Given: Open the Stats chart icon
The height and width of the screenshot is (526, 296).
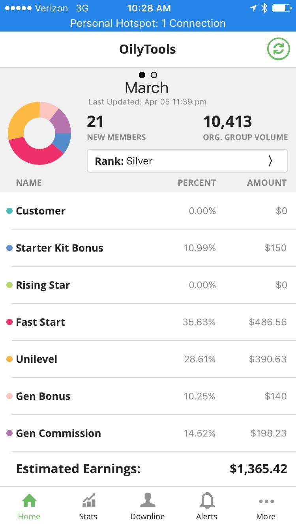Looking at the screenshot, I should (88, 501).
